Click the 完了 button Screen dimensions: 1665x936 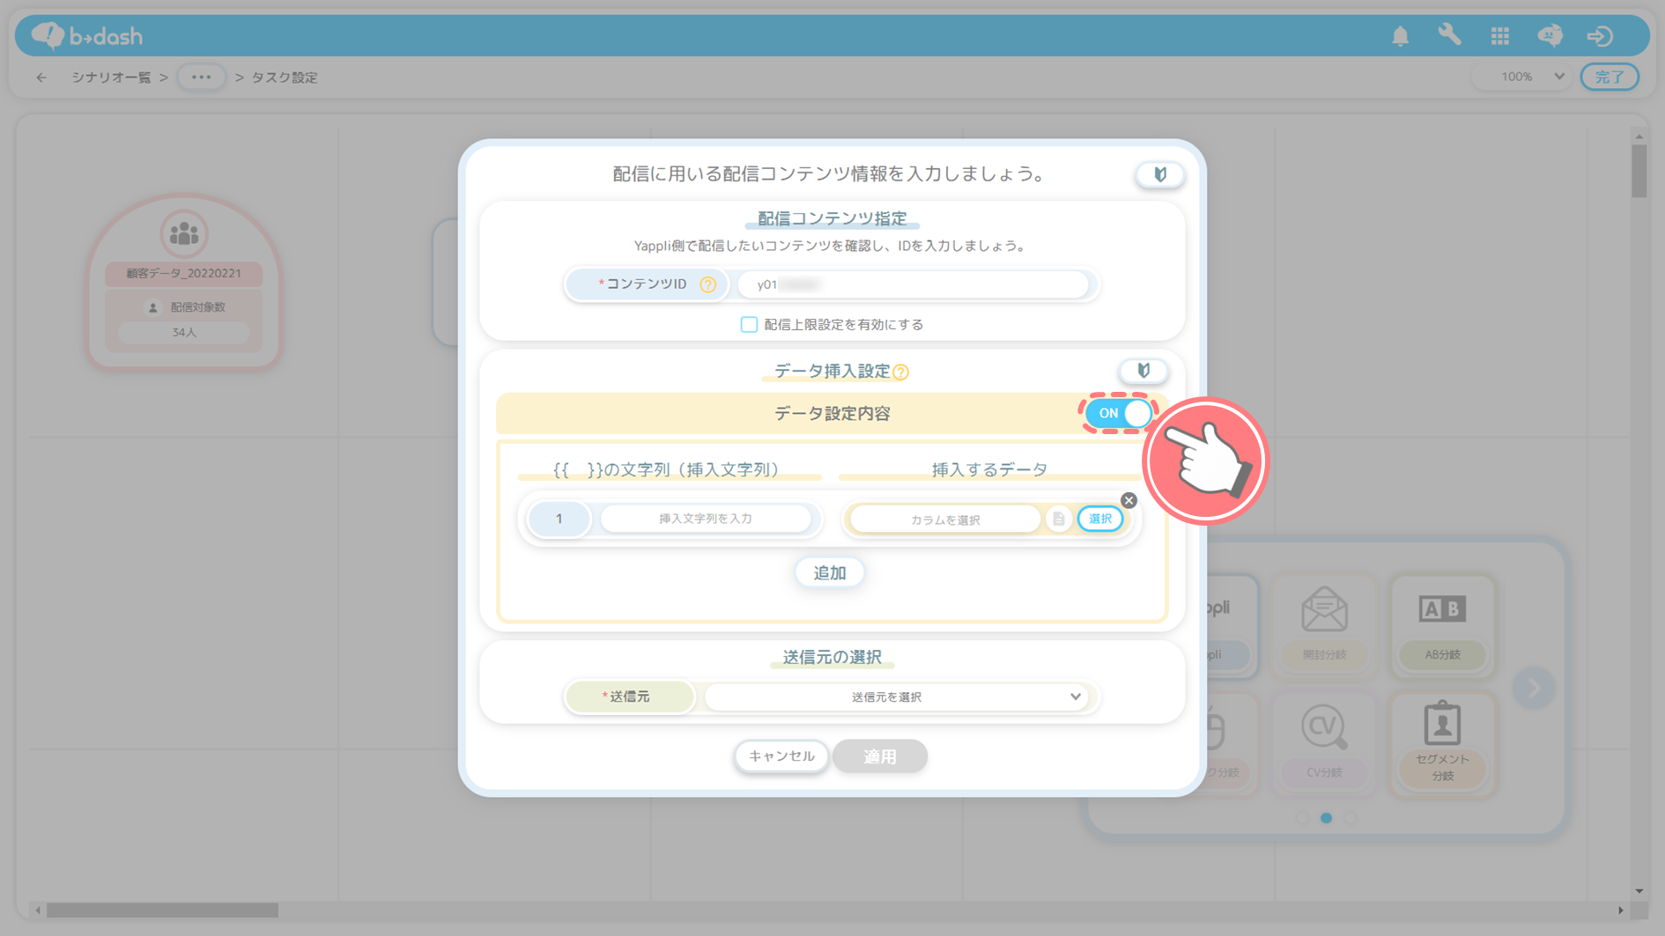coord(1609,77)
